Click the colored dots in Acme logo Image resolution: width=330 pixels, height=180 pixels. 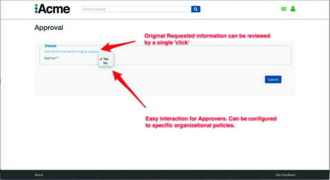tap(36, 9)
